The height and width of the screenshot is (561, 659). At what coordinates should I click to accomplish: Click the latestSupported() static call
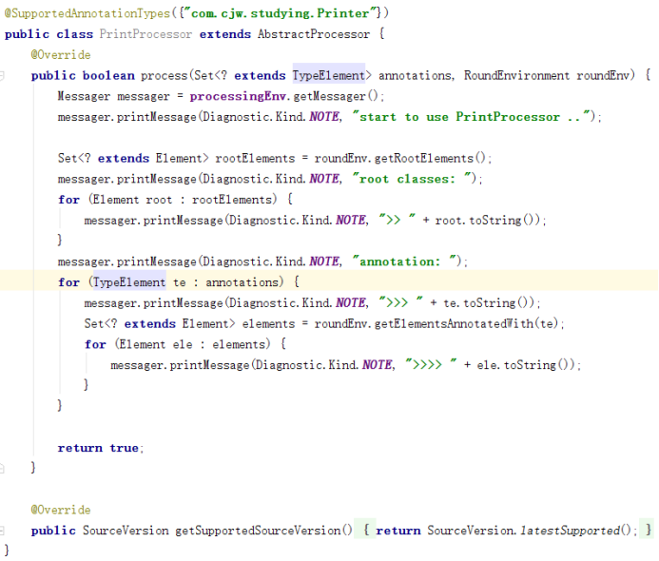[575, 531]
